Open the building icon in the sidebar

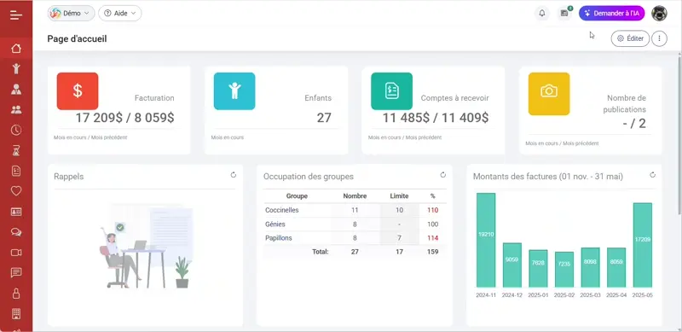tap(16, 313)
